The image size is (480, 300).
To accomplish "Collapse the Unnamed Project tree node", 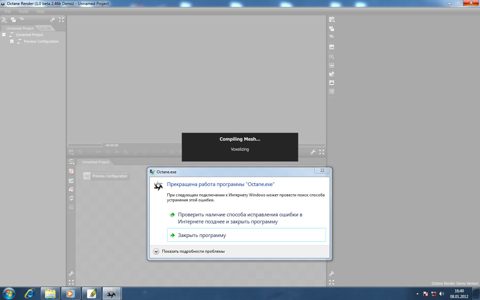I will click(x=4, y=35).
